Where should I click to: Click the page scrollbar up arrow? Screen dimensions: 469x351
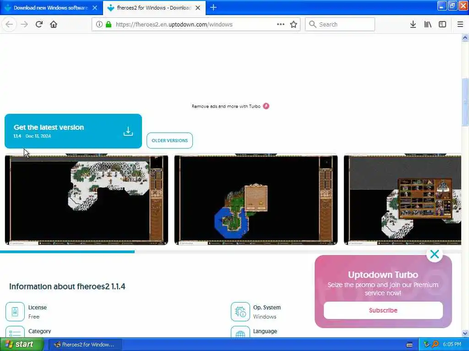[465, 37]
